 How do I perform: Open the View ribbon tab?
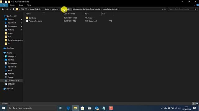[29, 5]
